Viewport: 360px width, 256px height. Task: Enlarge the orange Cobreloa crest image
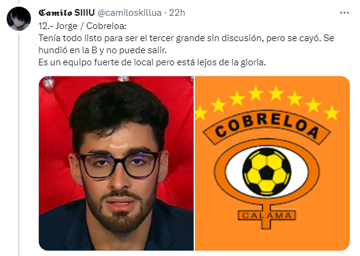point(273,163)
